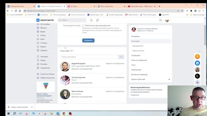This screenshot has height=116, width=207.
Task: Open Музыка in left sidebar
Action: [42, 28]
